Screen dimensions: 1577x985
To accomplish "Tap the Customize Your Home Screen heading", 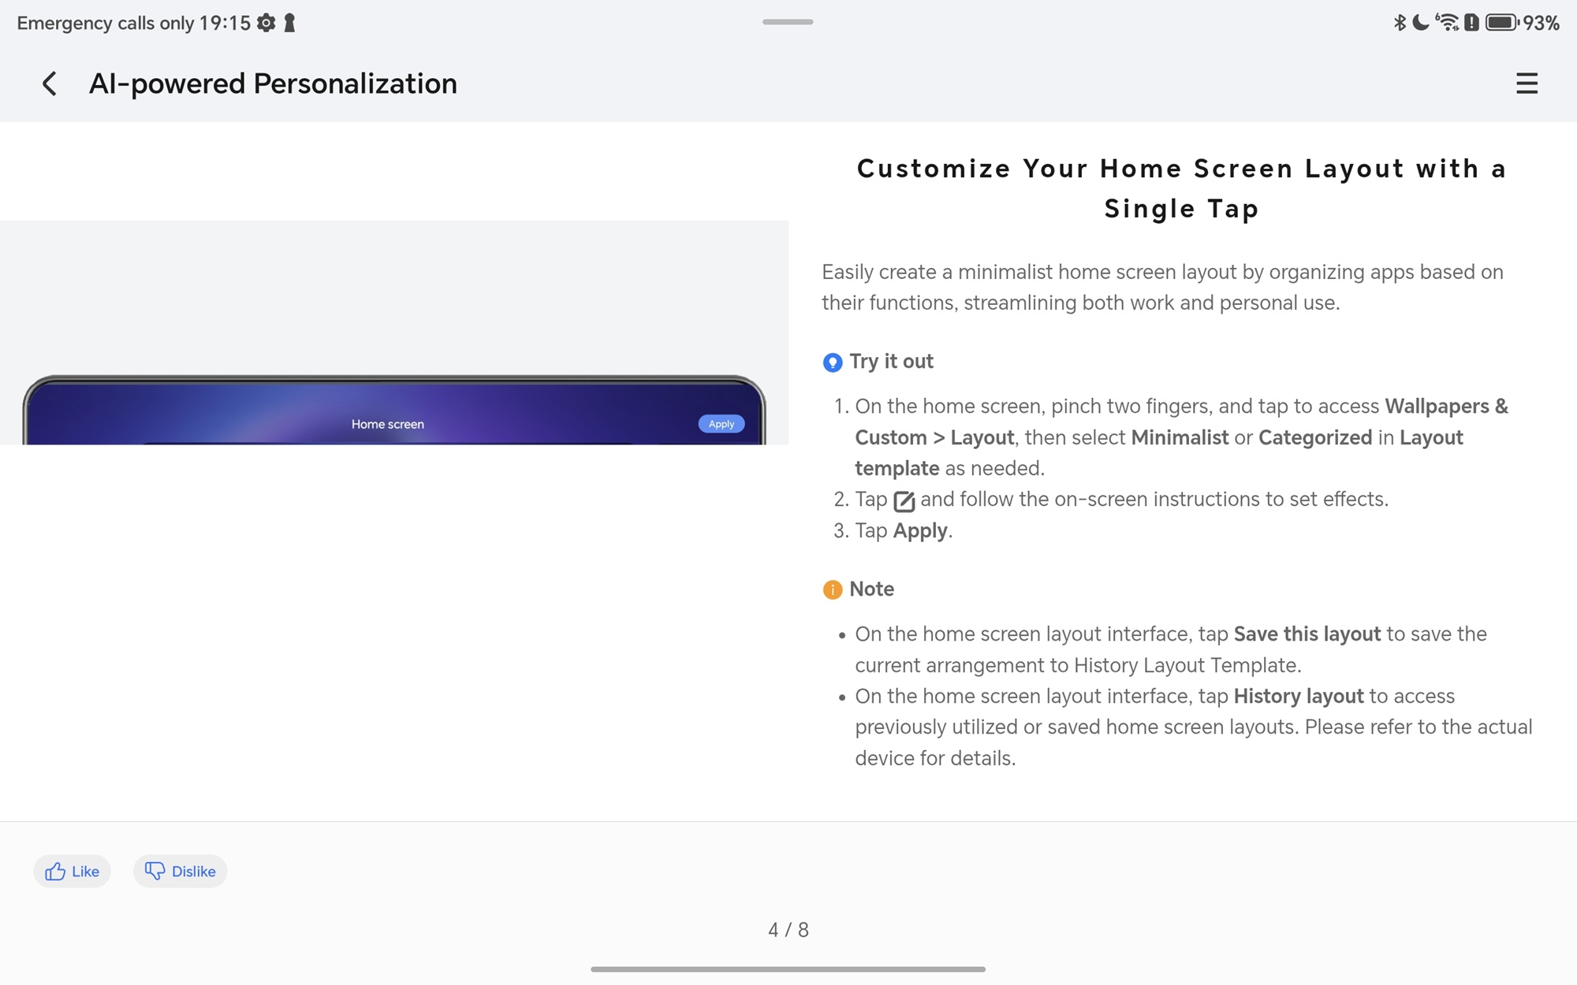I will pos(1181,188).
